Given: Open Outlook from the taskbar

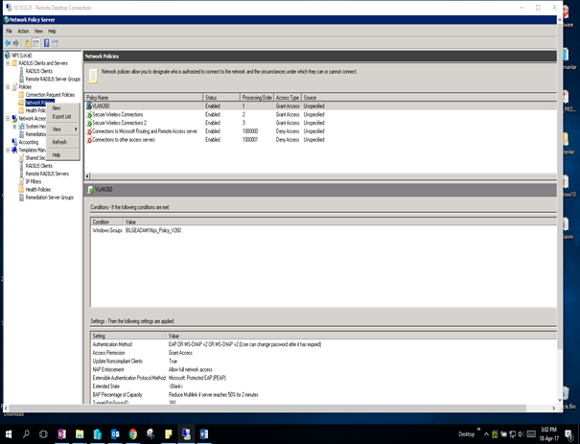Looking at the screenshot, I should 115,433.
